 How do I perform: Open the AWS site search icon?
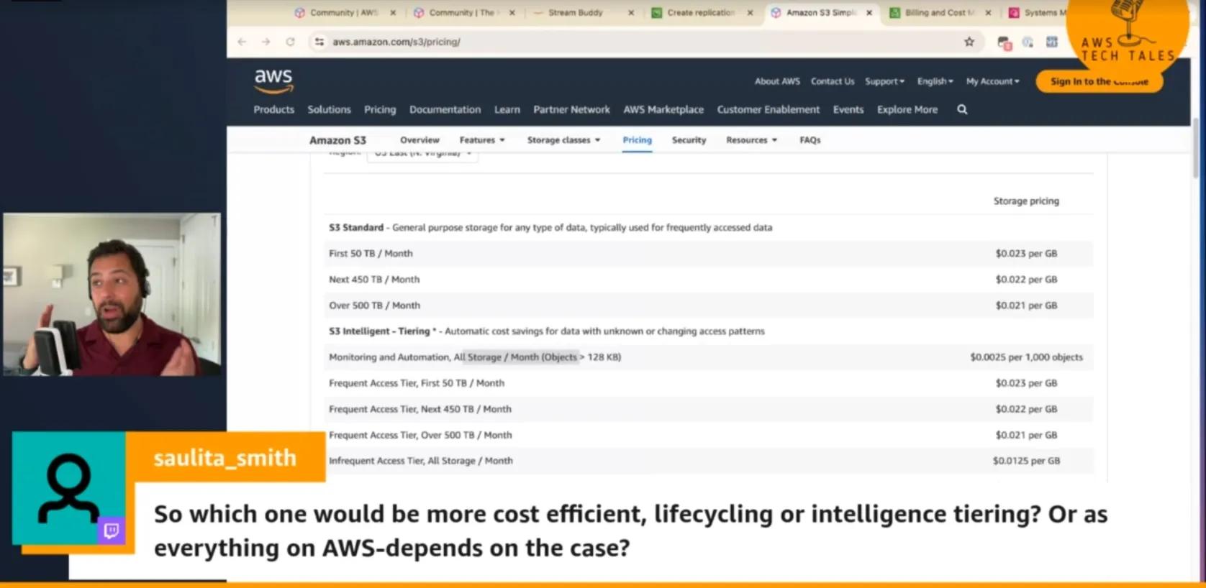(x=962, y=109)
